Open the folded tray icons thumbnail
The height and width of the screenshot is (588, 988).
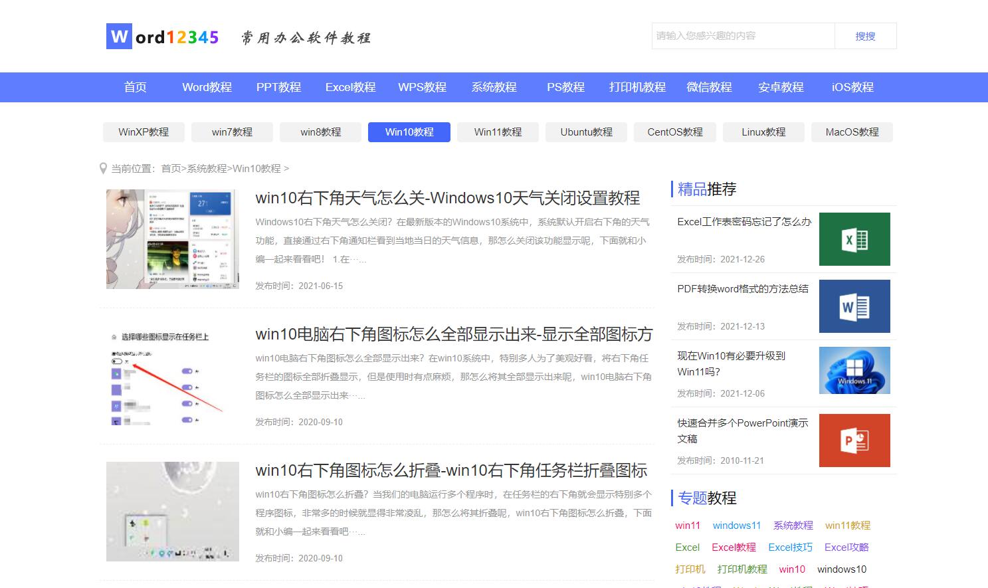click(x=173, y=512)
